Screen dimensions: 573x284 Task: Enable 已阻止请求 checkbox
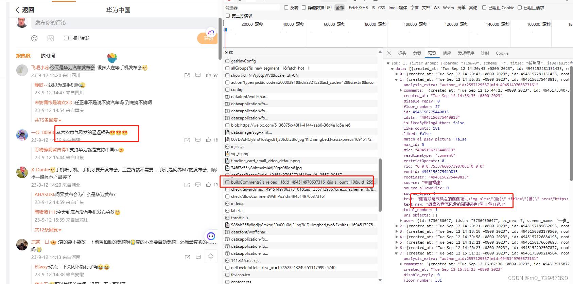(520, 7)
